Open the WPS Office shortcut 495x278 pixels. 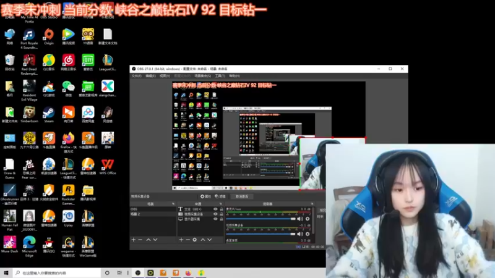[107, 167]
